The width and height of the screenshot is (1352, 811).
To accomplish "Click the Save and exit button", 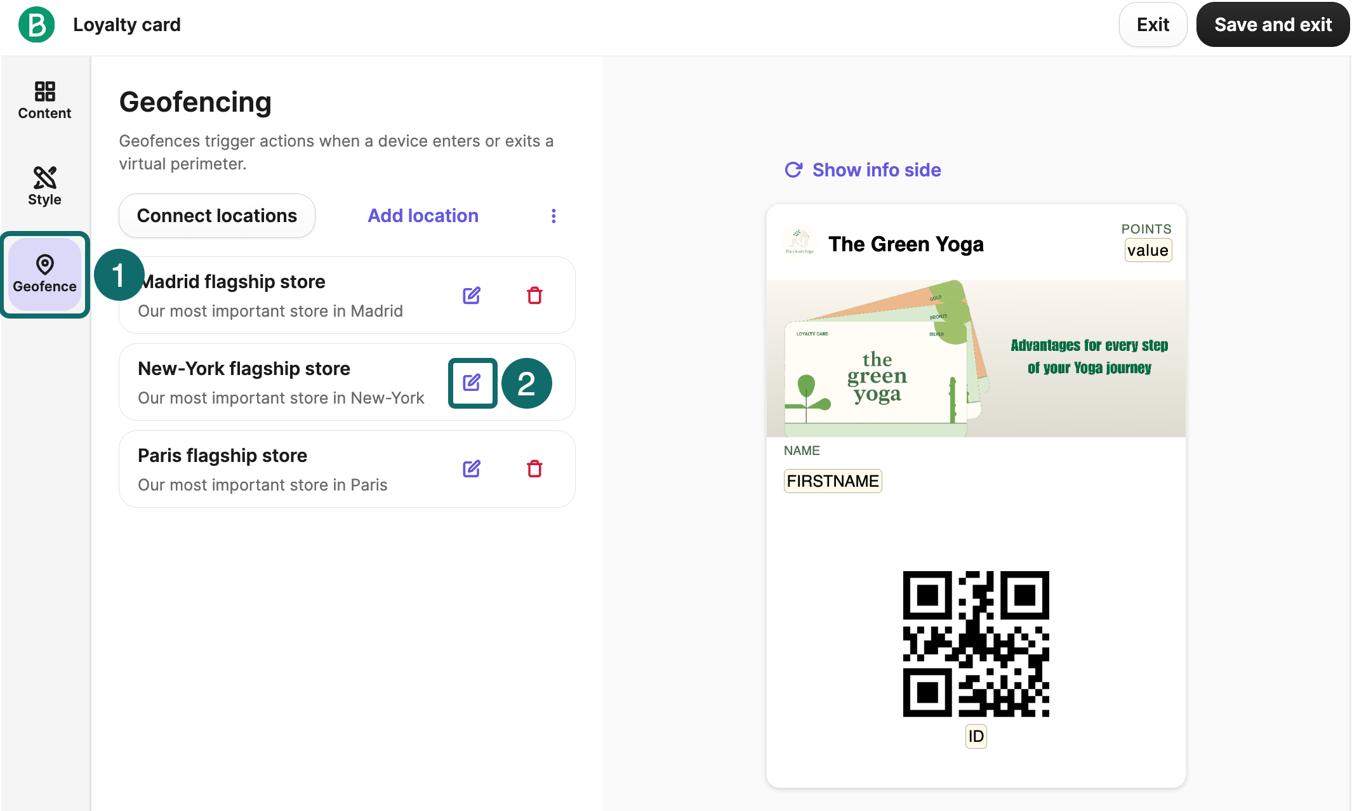I will [1273, 25].
